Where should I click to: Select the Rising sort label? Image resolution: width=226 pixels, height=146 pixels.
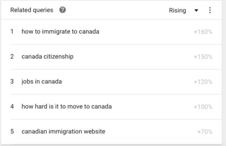click(x=177, y=10)
